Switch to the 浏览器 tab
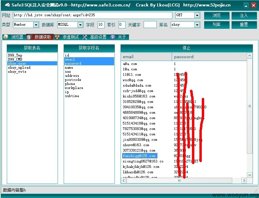Screen dimensions: 259x198 click(14, 37)
